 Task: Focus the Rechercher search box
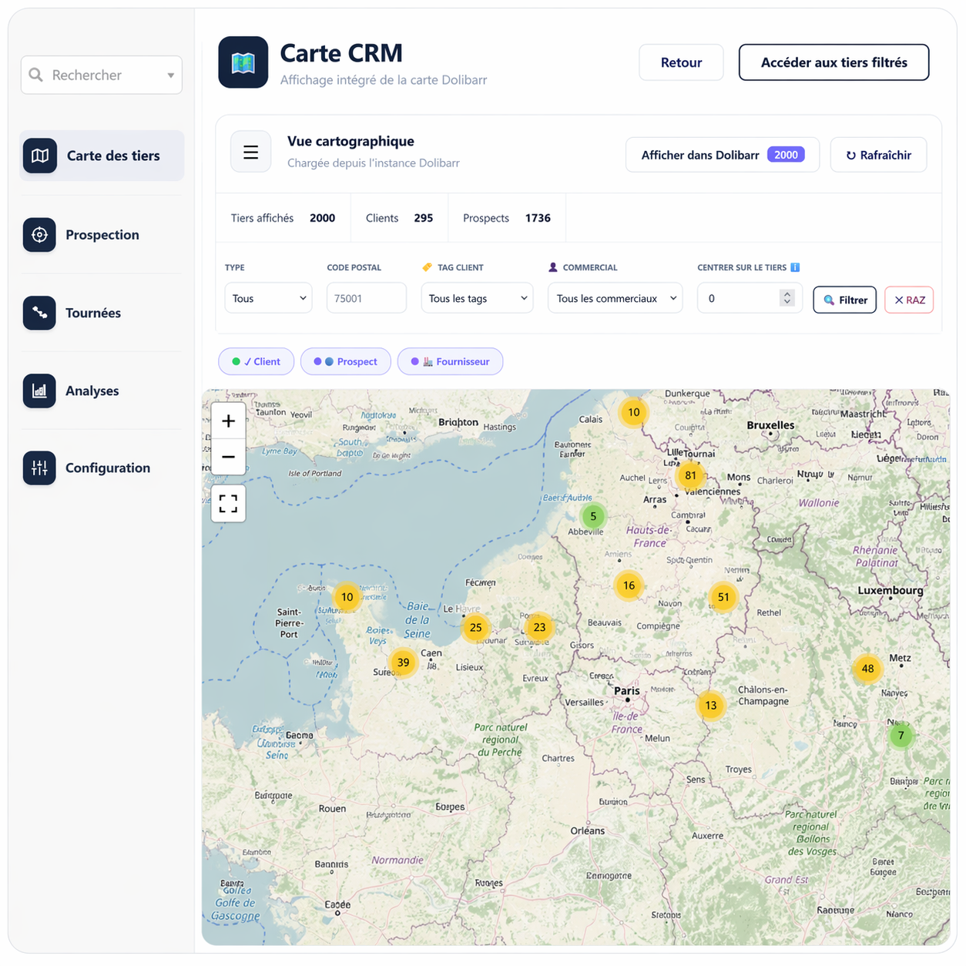(102, 75)
